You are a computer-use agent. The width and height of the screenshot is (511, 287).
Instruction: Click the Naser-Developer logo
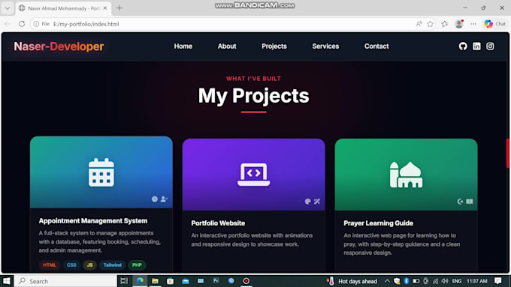(59, 46)
